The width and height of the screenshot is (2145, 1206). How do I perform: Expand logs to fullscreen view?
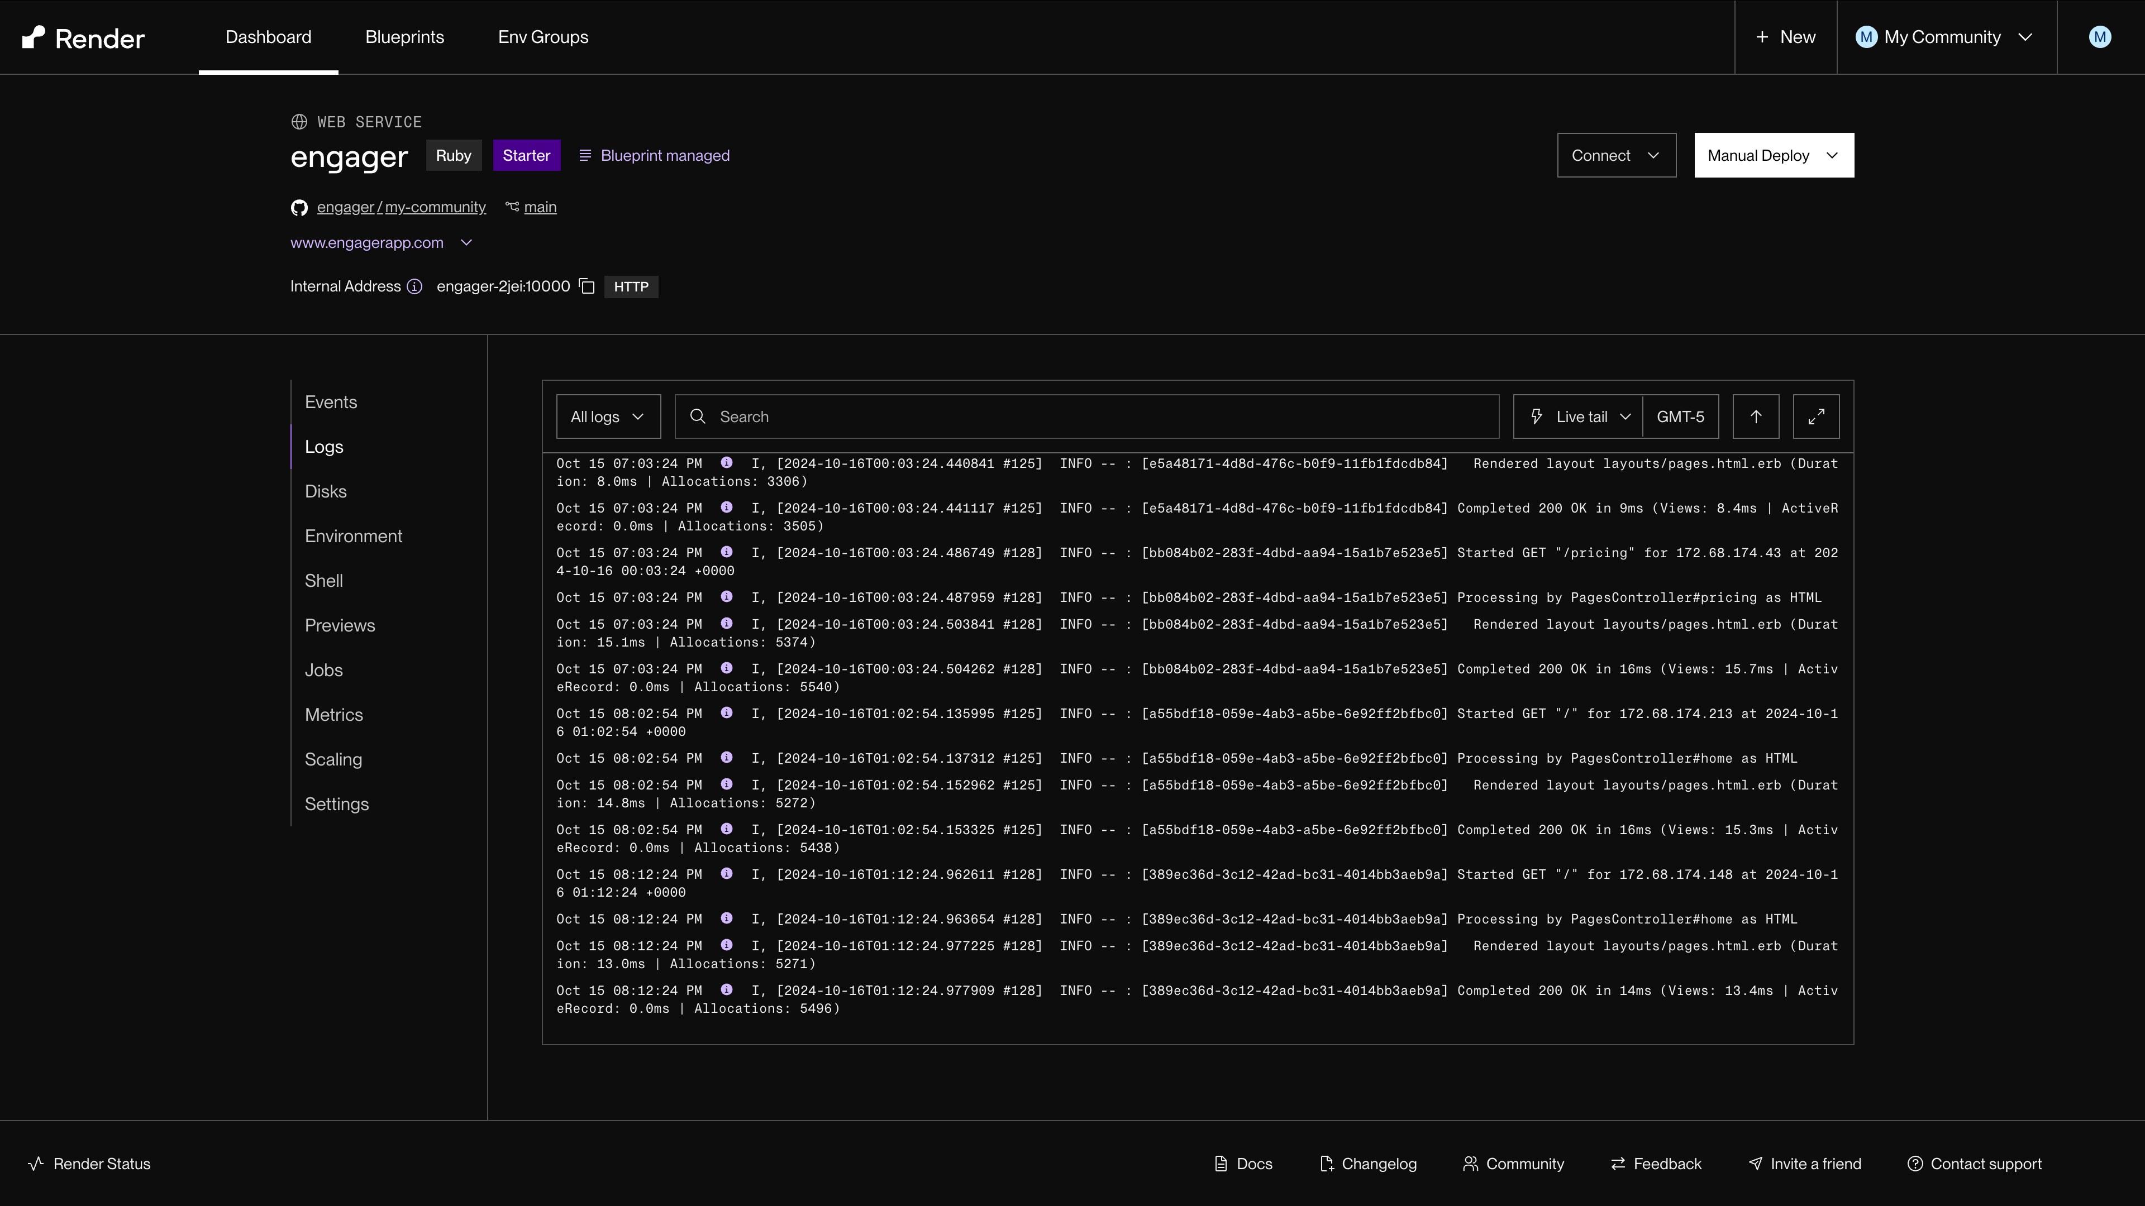tap(1816, 416)
